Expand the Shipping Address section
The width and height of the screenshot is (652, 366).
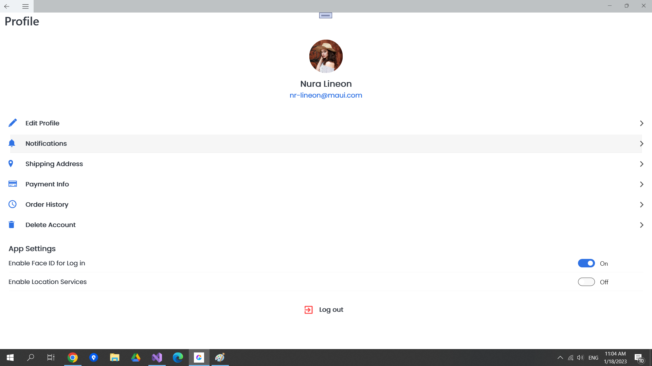[x=326, y=164]
